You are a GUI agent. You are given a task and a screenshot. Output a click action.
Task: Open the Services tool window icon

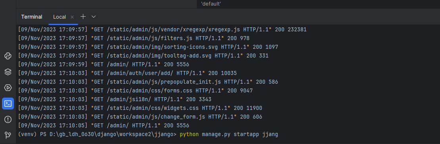(x=8, y=88)
